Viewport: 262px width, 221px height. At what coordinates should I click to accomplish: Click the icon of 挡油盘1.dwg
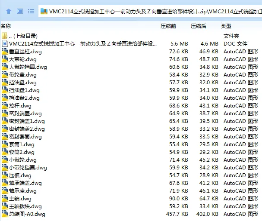tap(5, 90)
